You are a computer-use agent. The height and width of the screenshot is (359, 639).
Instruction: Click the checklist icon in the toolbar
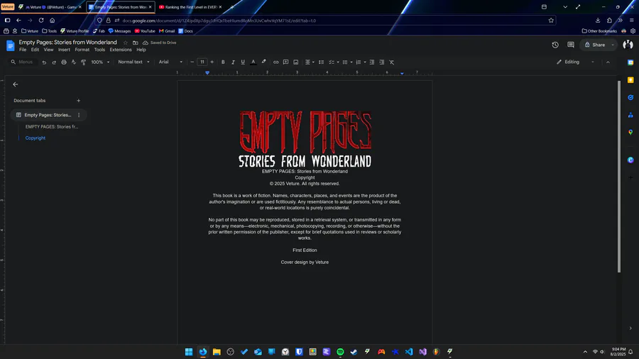(x=332, y=62)
